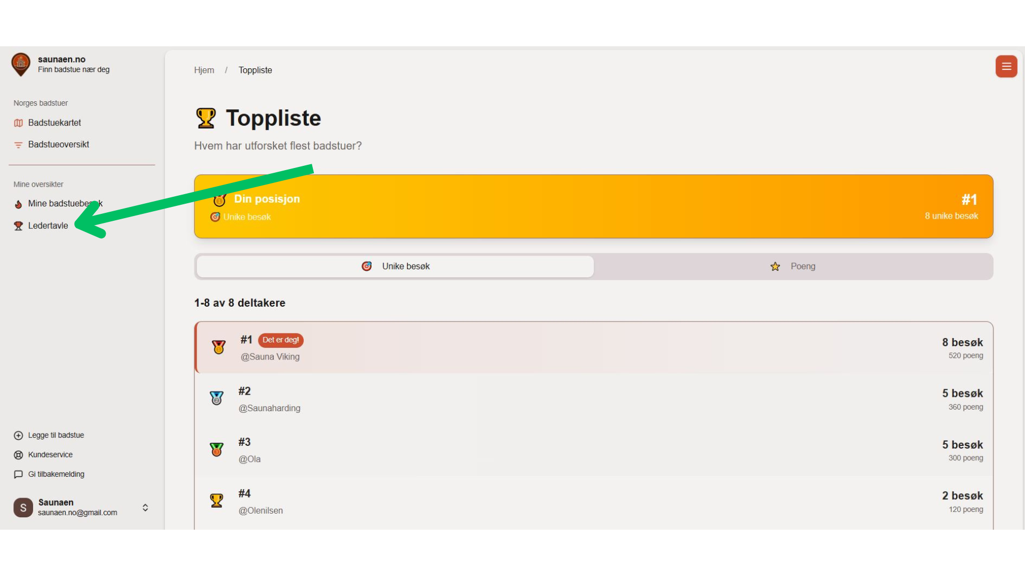
Task: Switch to the Unike besøk tab
Action: (x=395, y=267)
